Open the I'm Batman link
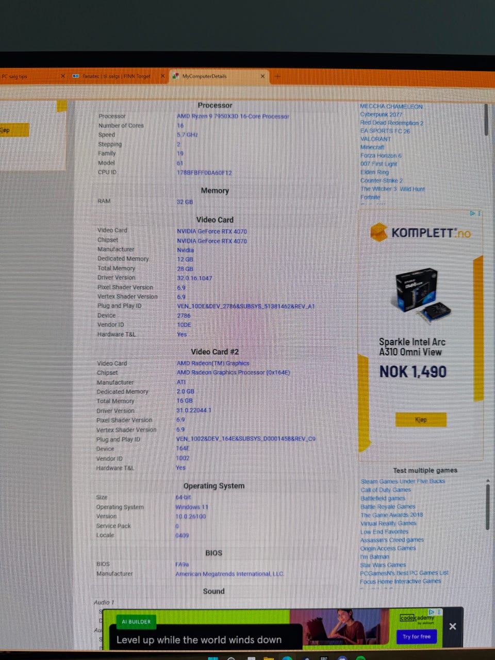This screenshot has width=495, height=660. click(x=375, y=556)
